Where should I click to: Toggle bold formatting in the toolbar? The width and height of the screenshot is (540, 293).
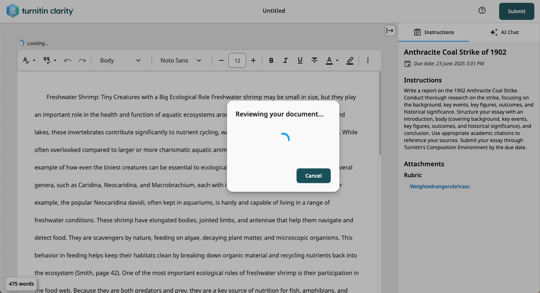tap(271, 60)
